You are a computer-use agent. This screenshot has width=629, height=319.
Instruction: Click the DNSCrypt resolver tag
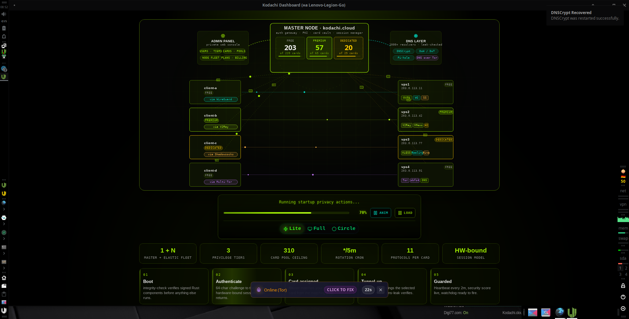coord(403,51)
